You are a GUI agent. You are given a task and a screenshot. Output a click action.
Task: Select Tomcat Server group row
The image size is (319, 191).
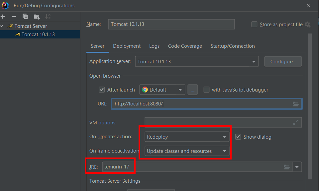pos(40,26)
